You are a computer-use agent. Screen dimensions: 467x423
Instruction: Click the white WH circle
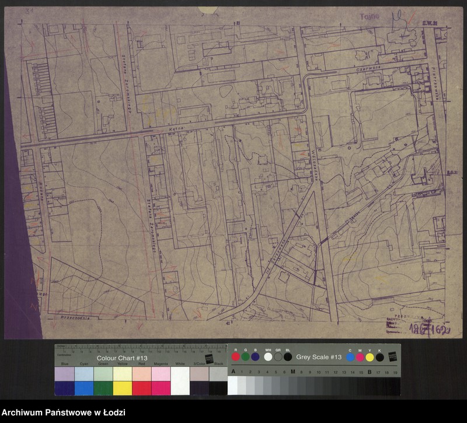(x=268, y=356)
